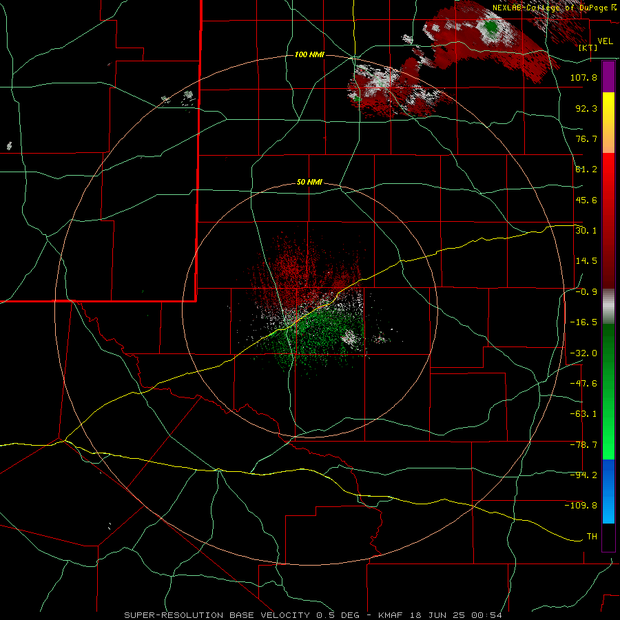The image size is (620, 620).
Task: Click the 92.3 velocity scale value
Action: click(x=586, y=108)
